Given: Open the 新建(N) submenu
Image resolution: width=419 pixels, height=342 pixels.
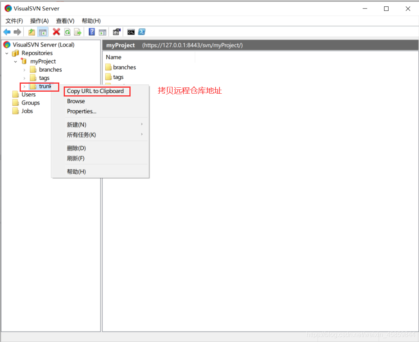Looking at the screenshot, I should [100, 125].
